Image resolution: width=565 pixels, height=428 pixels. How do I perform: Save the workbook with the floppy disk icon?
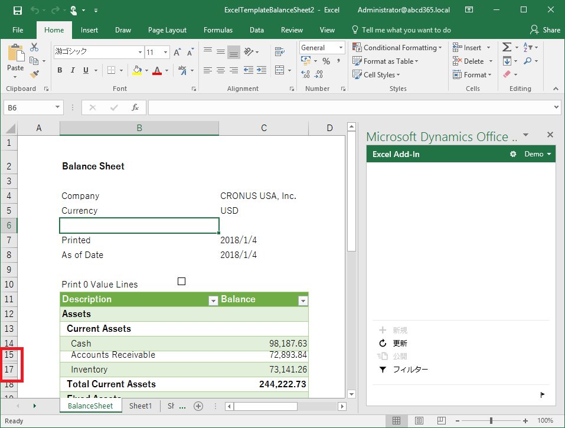click(17, 11)
